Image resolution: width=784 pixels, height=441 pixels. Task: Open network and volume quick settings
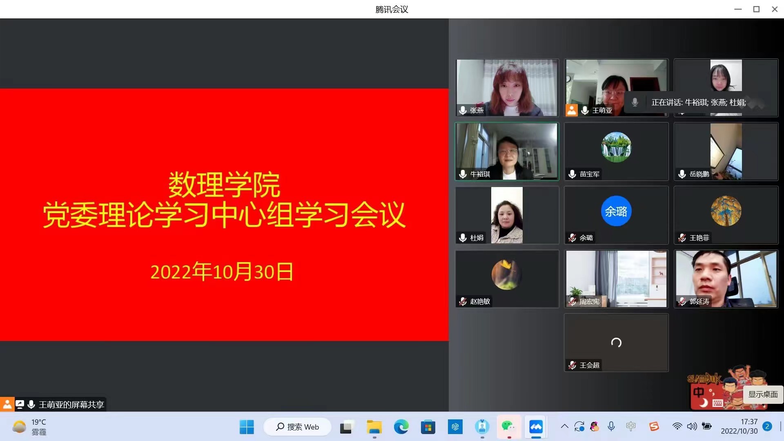[x=691, y=427]
